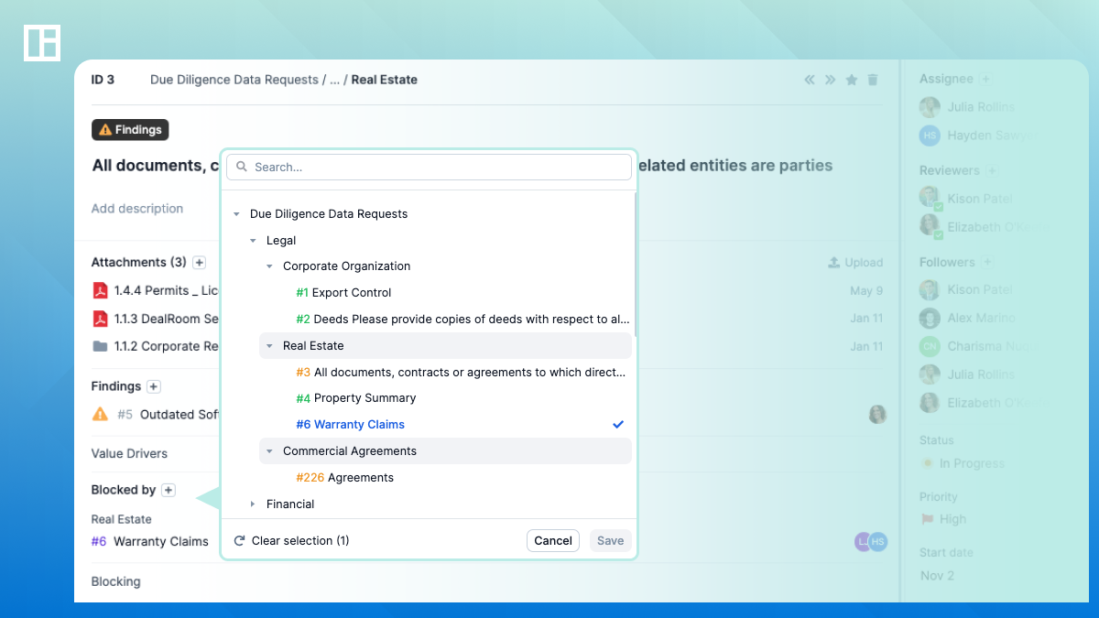Click the Cancel button in picker
Screen dimensions: 1099x618
tap(553, 541)
